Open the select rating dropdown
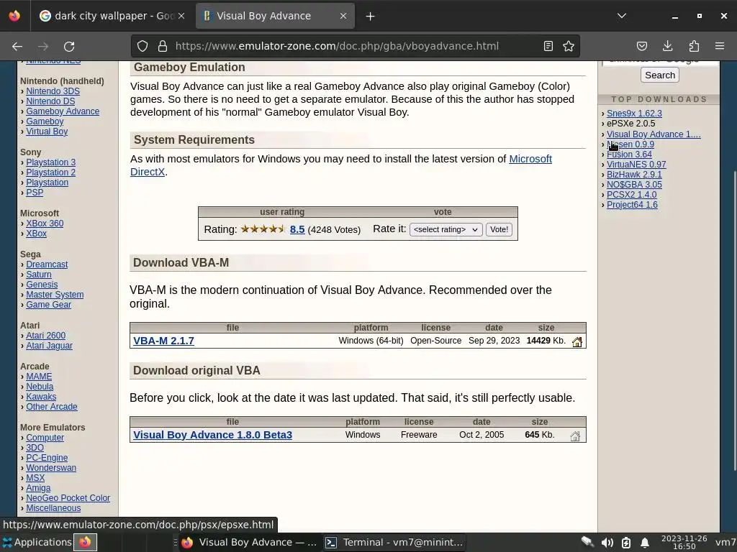The height and width of the screenshot is (552, 737). (x=446, y=229)
